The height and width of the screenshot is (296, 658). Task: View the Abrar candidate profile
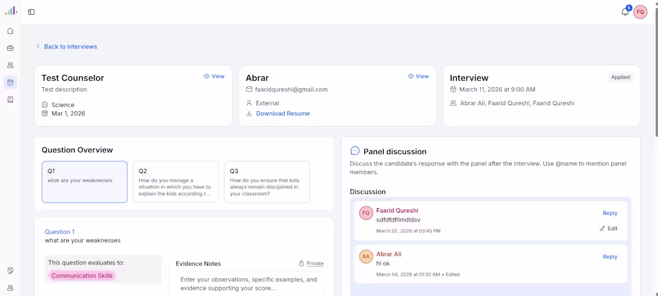tap(418, 76)
